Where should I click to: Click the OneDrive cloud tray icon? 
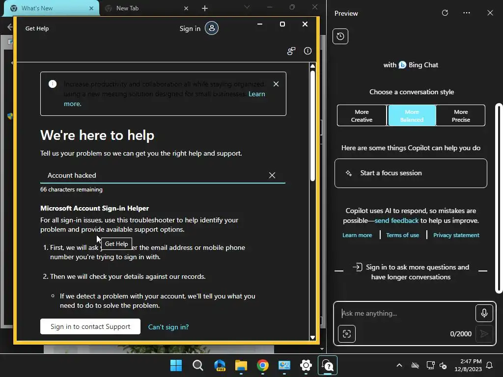point(415,365)
